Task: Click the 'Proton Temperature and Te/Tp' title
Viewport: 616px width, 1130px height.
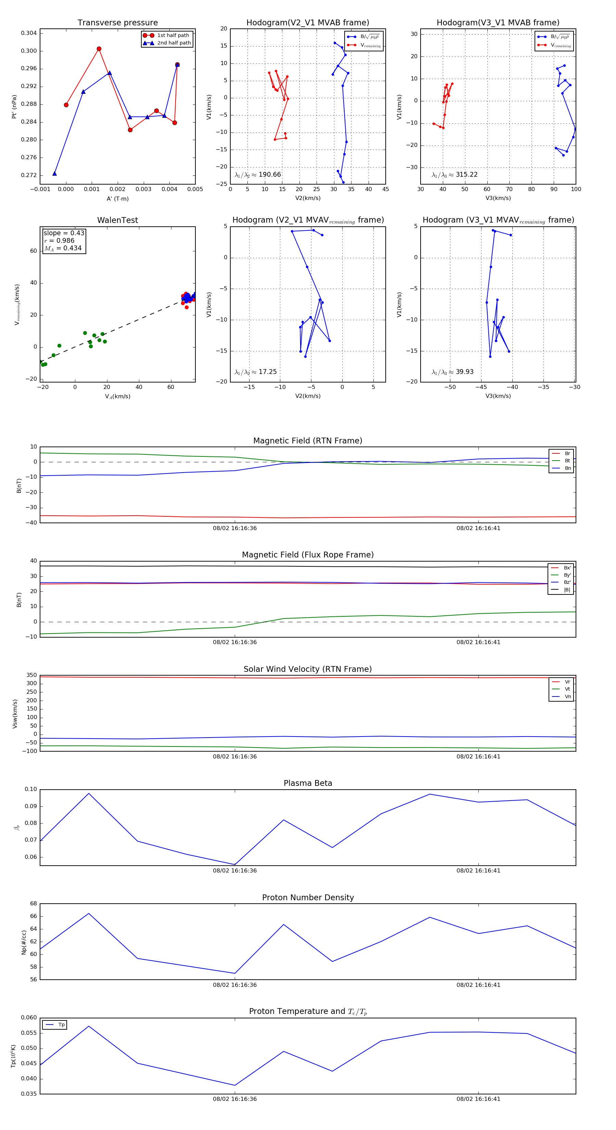Action: [308, 1012]
